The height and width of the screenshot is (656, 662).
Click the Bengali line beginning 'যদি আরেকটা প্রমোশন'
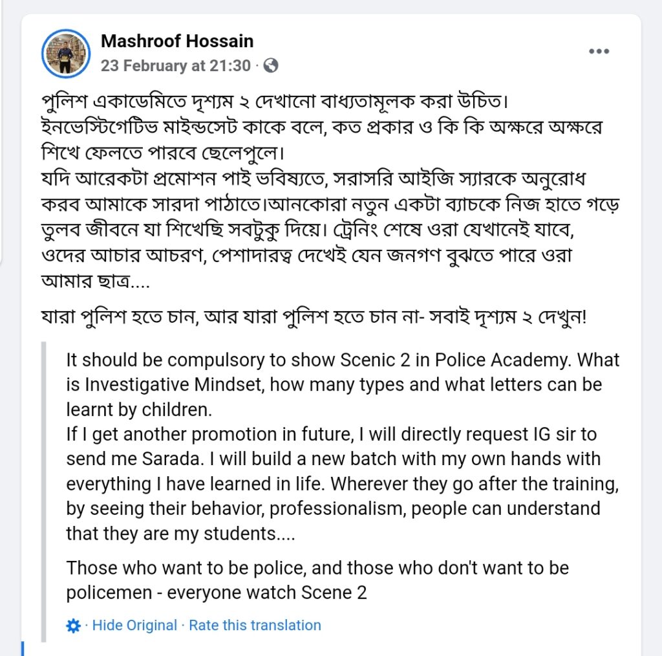pyautogui.click(x=314, y=179)
